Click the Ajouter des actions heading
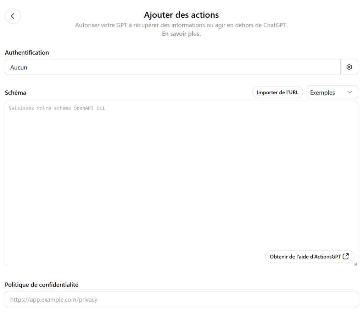This screenshot has height=312, width=363. [181, 15]
